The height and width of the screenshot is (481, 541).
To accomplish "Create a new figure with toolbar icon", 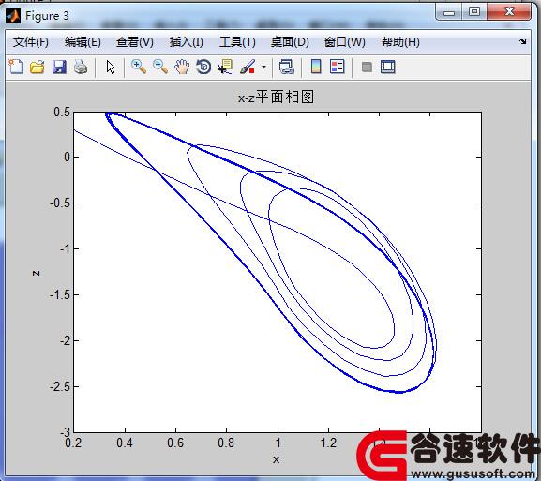I will click(x=16, y=67).
